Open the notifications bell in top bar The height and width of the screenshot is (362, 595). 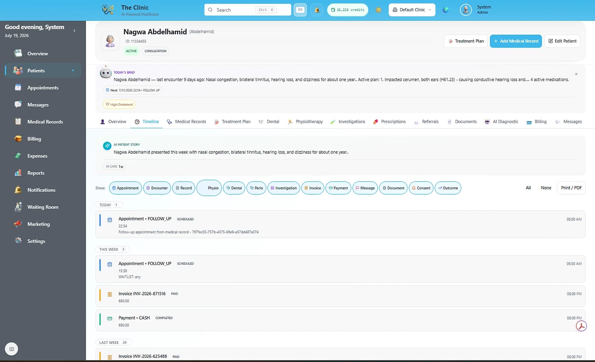[317, 10]
